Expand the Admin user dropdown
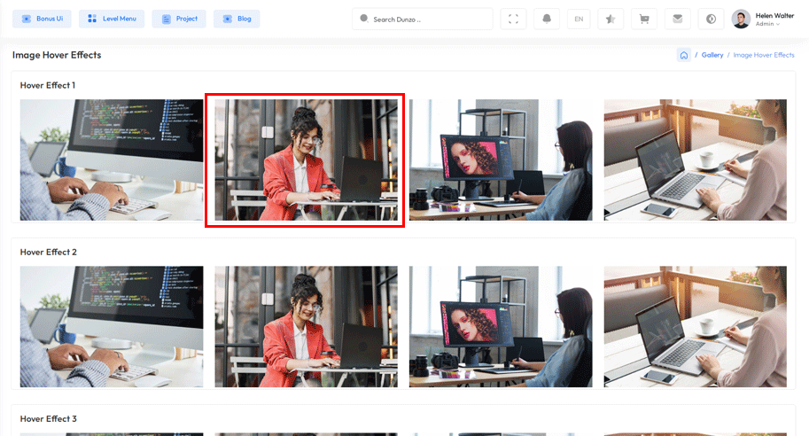This screenshot has width=809, height=436. pyautogui.click(x=767, y=24)
